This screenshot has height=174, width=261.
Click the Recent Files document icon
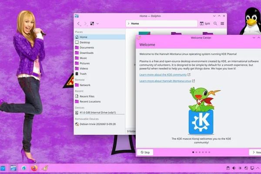click(x=77, y=96)
